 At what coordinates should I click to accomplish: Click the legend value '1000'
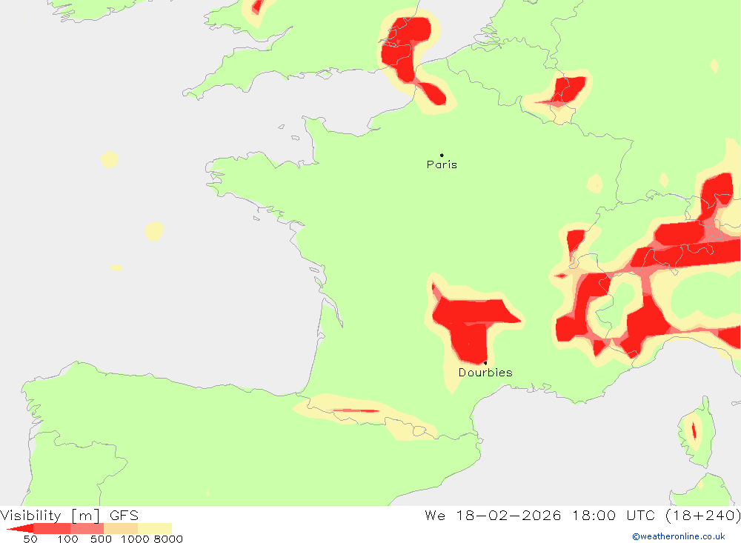point(135,539)
